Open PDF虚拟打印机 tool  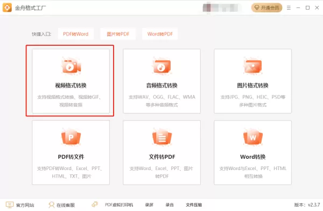tap(119, 205)
